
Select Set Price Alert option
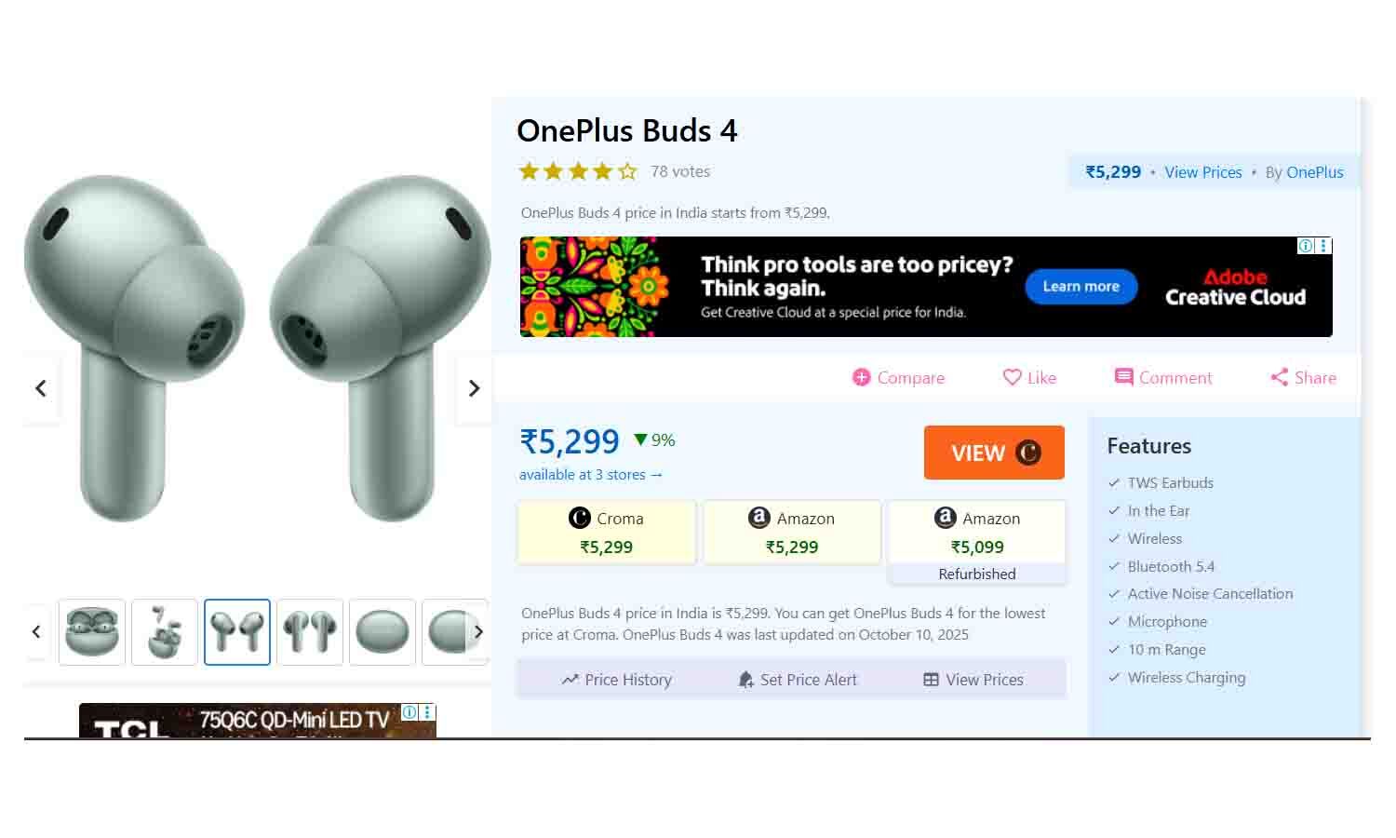797,680
